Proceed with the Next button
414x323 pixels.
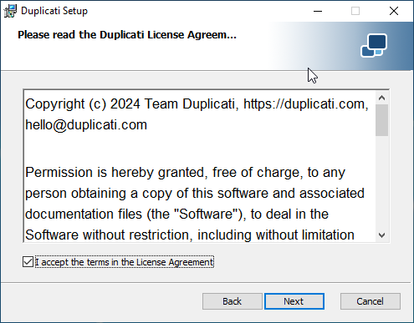point(294,301)
